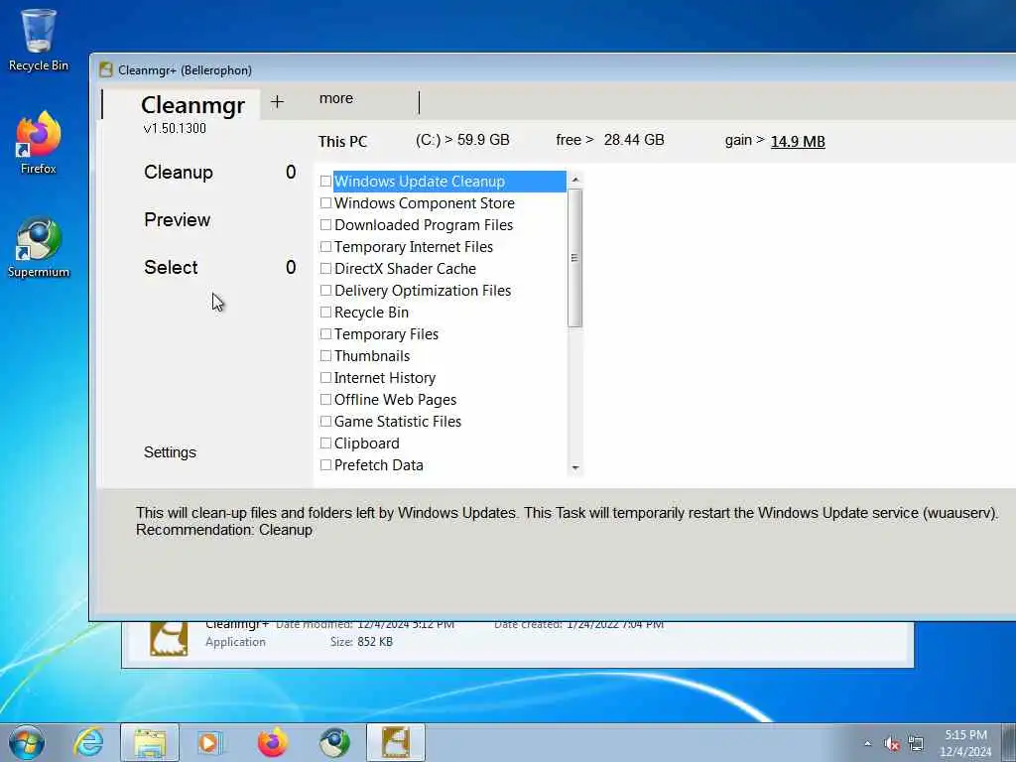1016x762 pixels.
Task: Click the taskbar clock showing 5:15 PM
Action: click(x=965, y=743)
